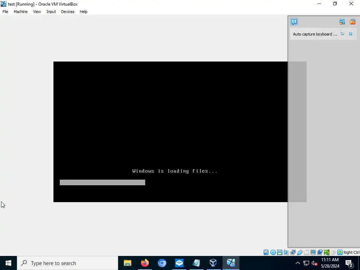Click the Windows is loading files progress bar
The width and height of the screenshot is (360, 270).
[x=102, y=182]
